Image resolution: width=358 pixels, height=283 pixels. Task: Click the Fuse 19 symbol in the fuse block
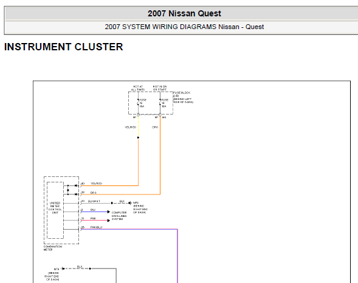pos(138,102)
